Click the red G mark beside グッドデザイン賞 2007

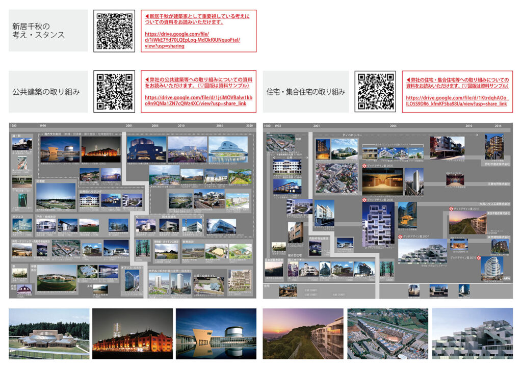pos(401,236)
